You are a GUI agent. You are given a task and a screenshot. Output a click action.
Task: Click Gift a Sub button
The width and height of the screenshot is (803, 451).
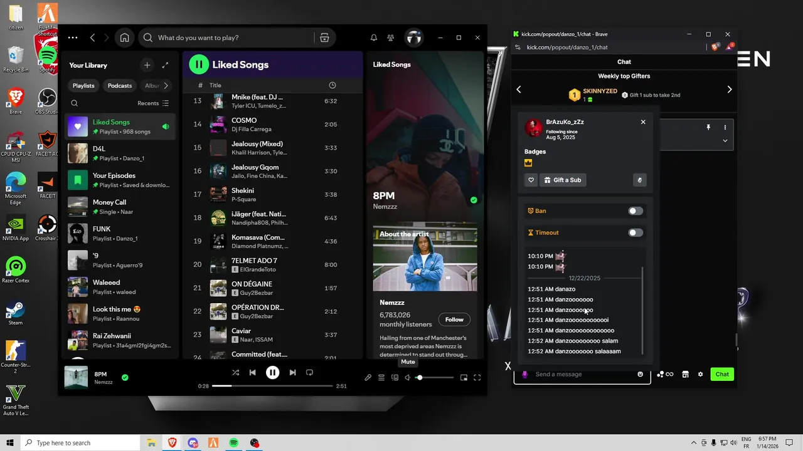[x=563, y=180]
